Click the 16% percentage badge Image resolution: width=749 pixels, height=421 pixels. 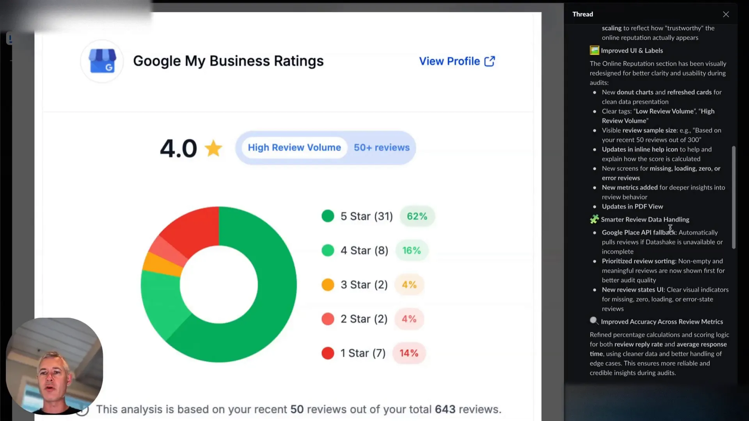coord(412,250)
